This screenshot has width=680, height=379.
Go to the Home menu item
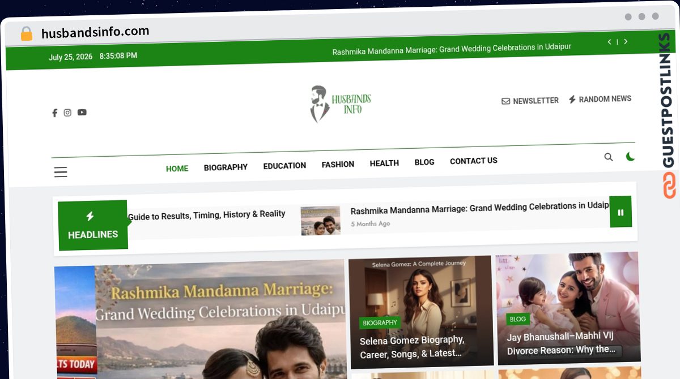click(177, 169)
